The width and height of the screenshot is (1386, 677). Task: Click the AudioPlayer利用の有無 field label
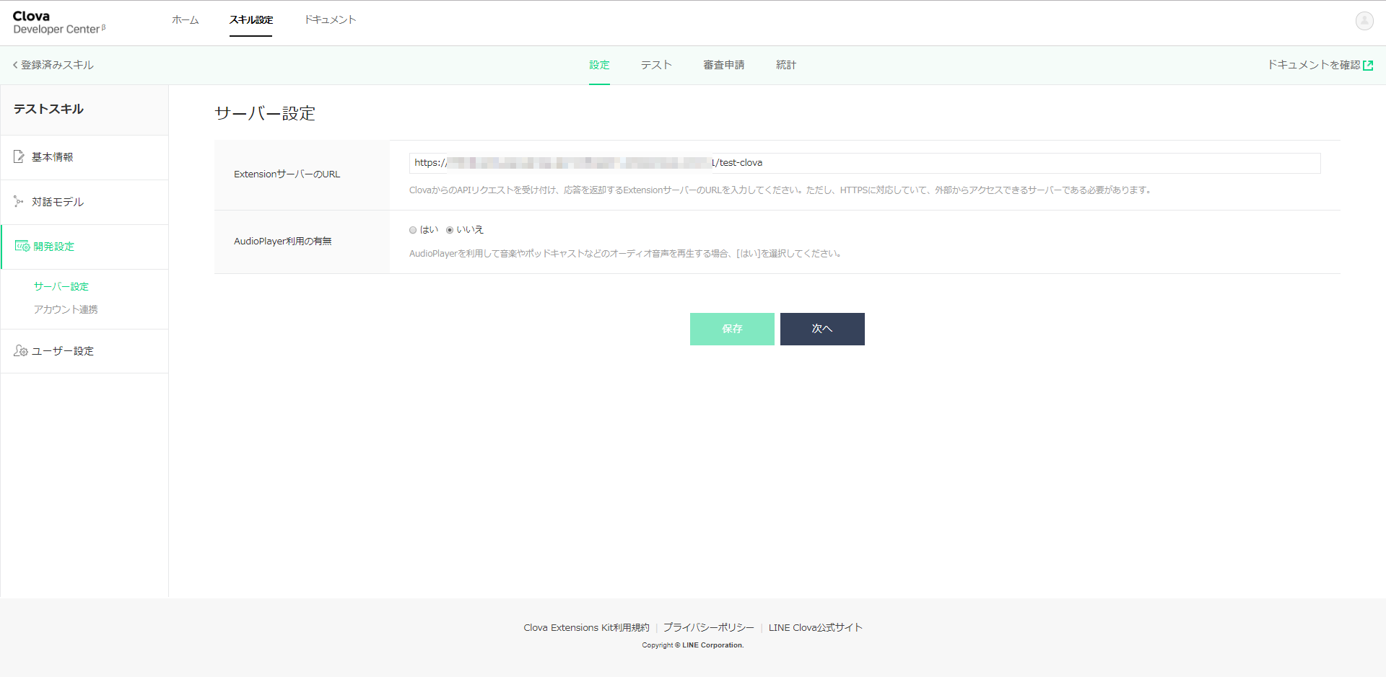pos(283,242)
